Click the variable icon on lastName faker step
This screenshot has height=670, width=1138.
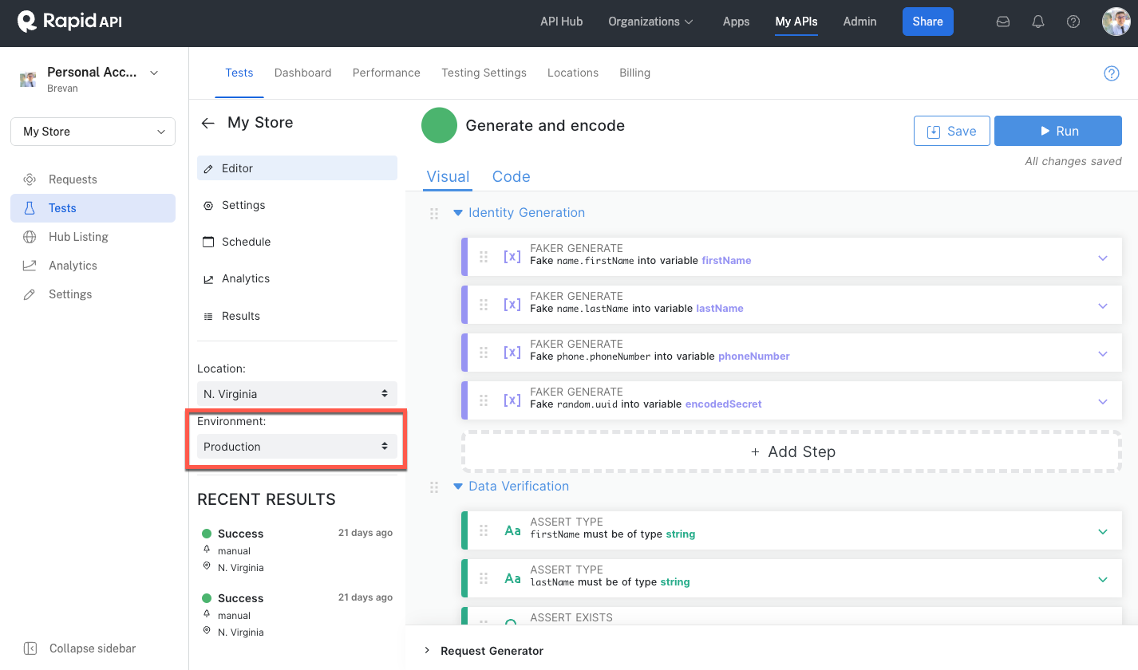[x=512, y=305]
